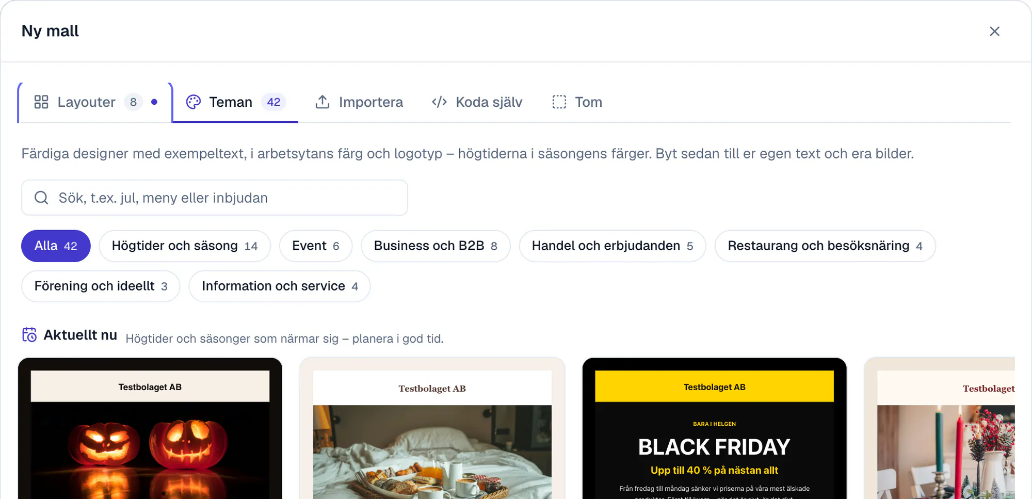Click the Importera upload icon
1032x499 pixels.
pos(322,102)
